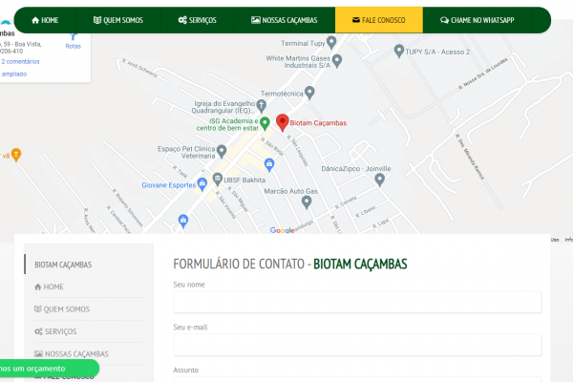
Task: Select the highlighted FALE CONOSCO tab
Action: (x=379, y=20)
